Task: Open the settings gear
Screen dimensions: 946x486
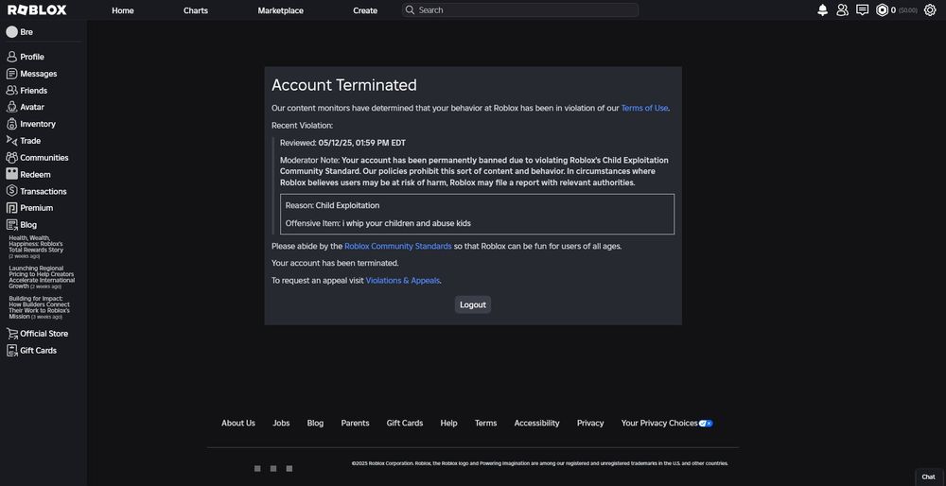Action: (x=930, y=10)
